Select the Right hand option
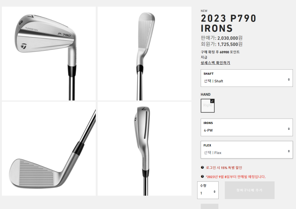 208,106
